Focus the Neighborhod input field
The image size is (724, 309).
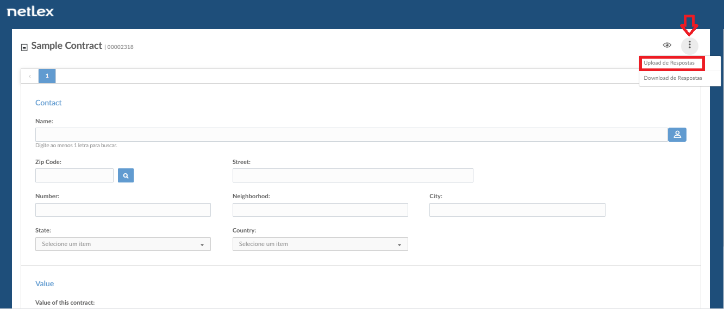[320, 210]
